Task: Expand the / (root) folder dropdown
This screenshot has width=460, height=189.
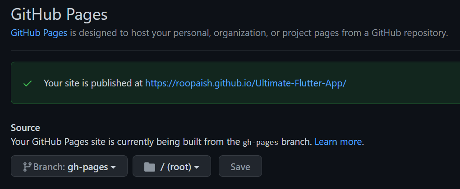Action: tap(172, 167)
